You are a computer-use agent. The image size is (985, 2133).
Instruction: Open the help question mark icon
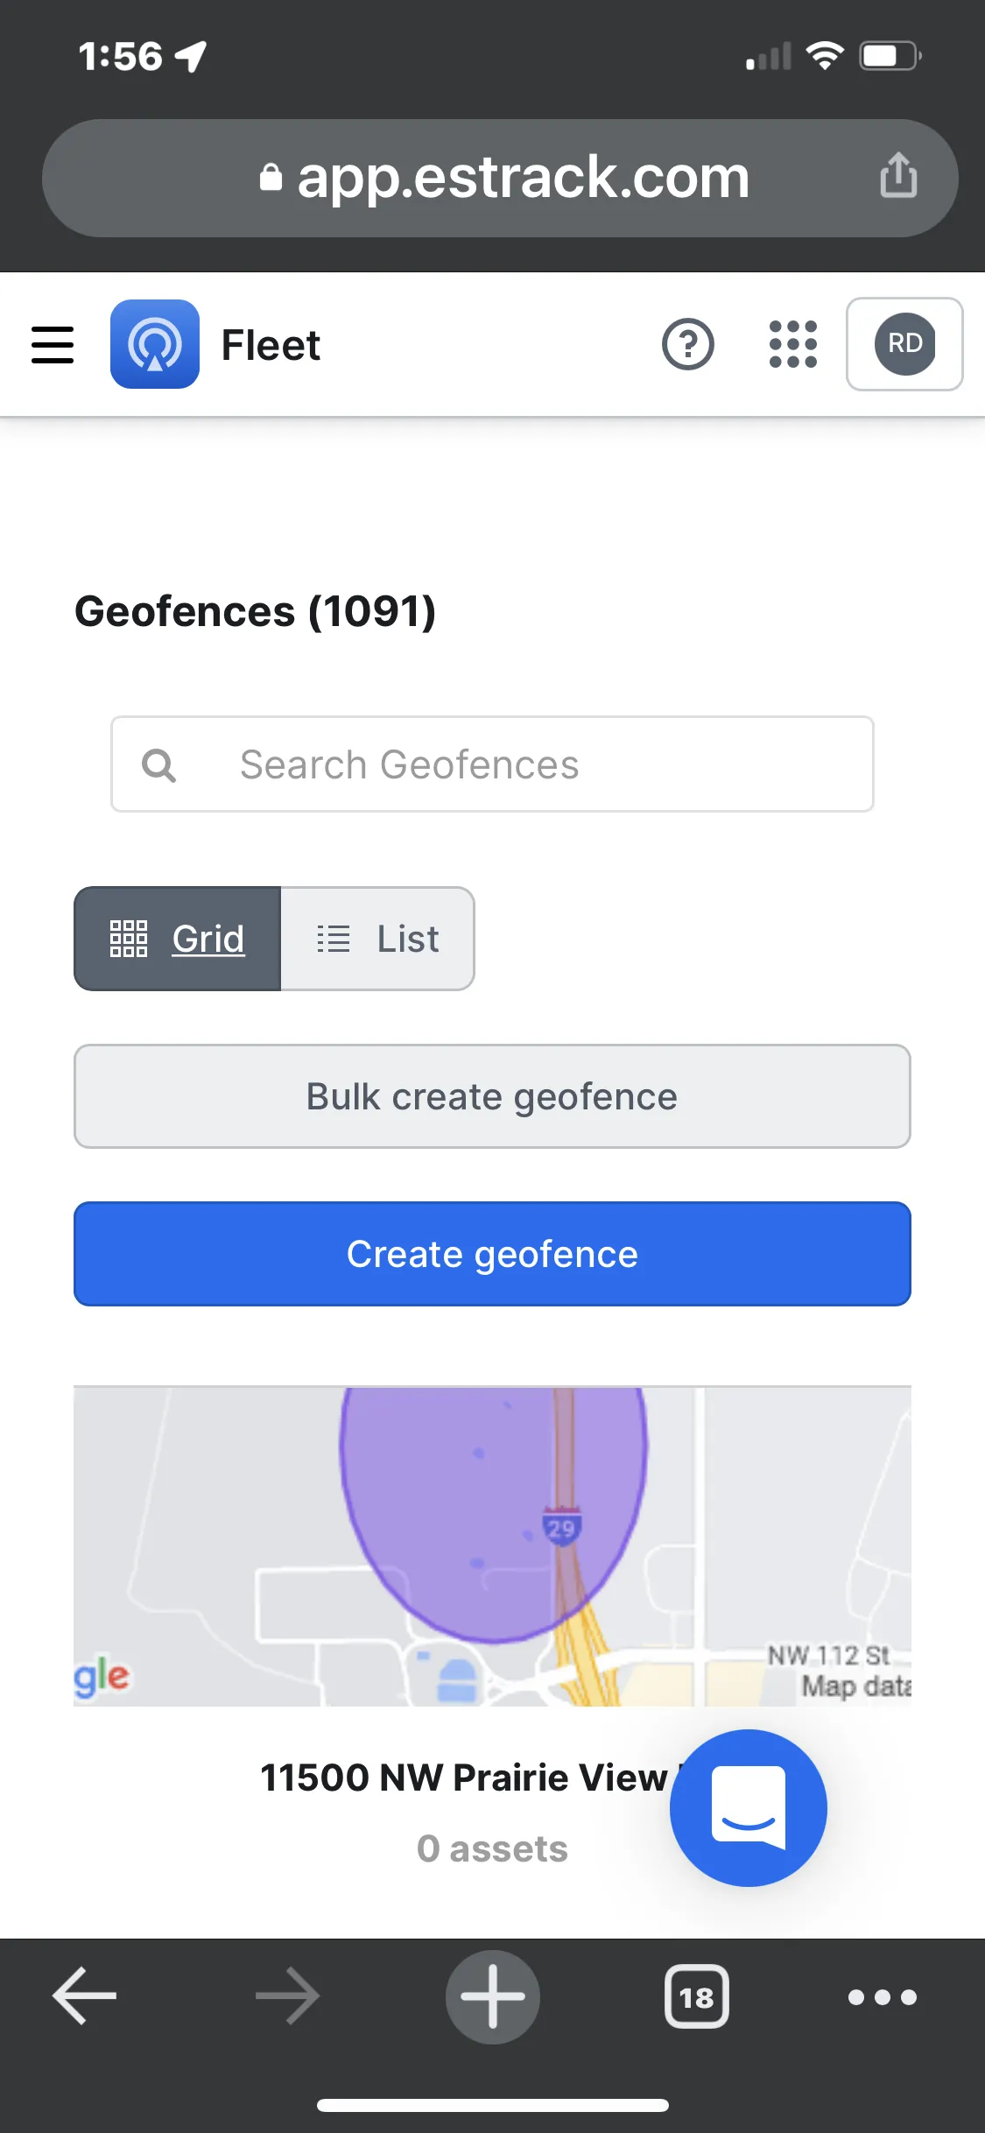coord(688,345)
